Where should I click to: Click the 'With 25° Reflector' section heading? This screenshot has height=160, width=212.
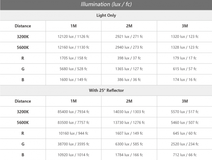[x=106, y=90]
